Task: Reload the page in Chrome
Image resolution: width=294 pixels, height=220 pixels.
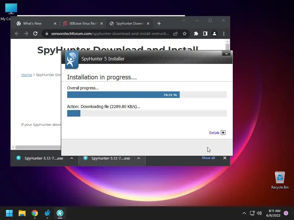Action: [x=35, y=34]
